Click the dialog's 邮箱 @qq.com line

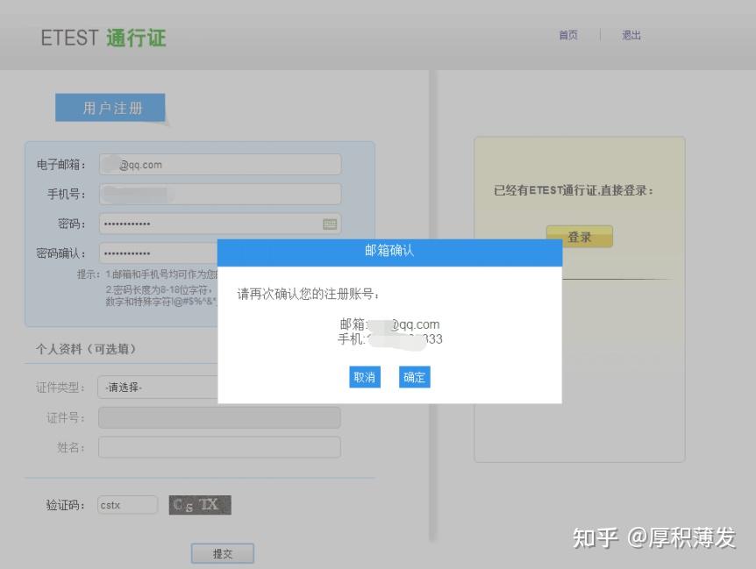click(389, 324)
